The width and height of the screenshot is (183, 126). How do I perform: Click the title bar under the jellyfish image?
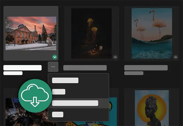(85, 68)
